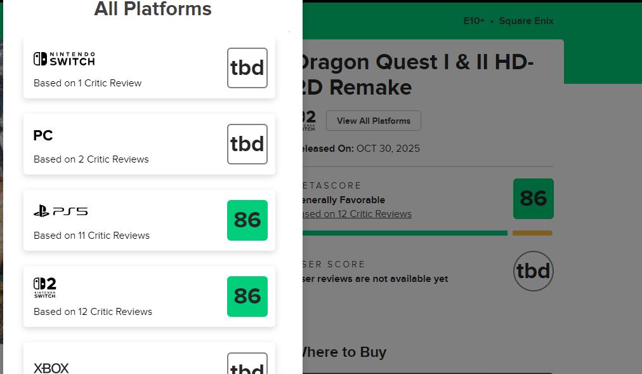Click the large Metascore 86 box
The height and width of the screenshot is (374, 642).
(533, 199)
